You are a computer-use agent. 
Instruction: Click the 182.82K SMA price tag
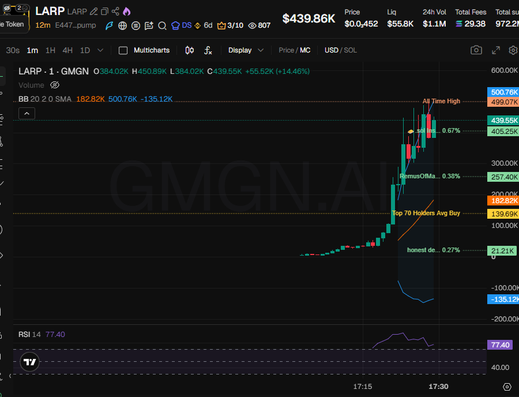coord(503,201)
